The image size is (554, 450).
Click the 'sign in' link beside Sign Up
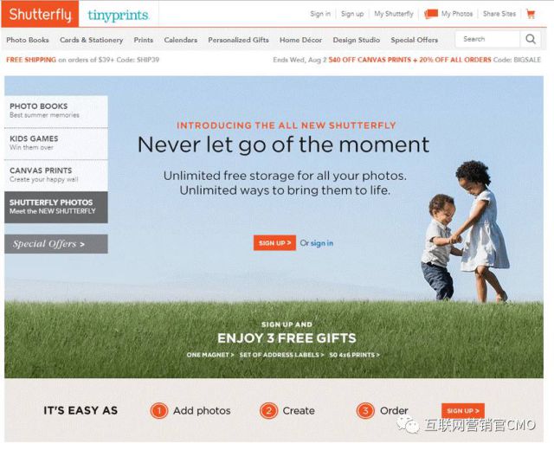(x=321, y=243)
